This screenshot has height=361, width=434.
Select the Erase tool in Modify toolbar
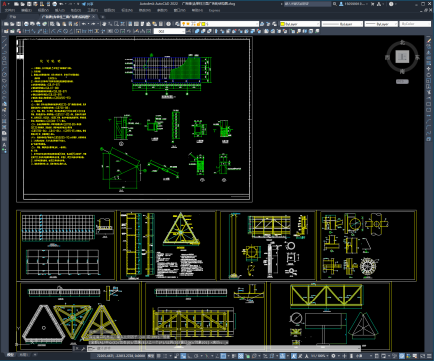[x=429, y=40]
